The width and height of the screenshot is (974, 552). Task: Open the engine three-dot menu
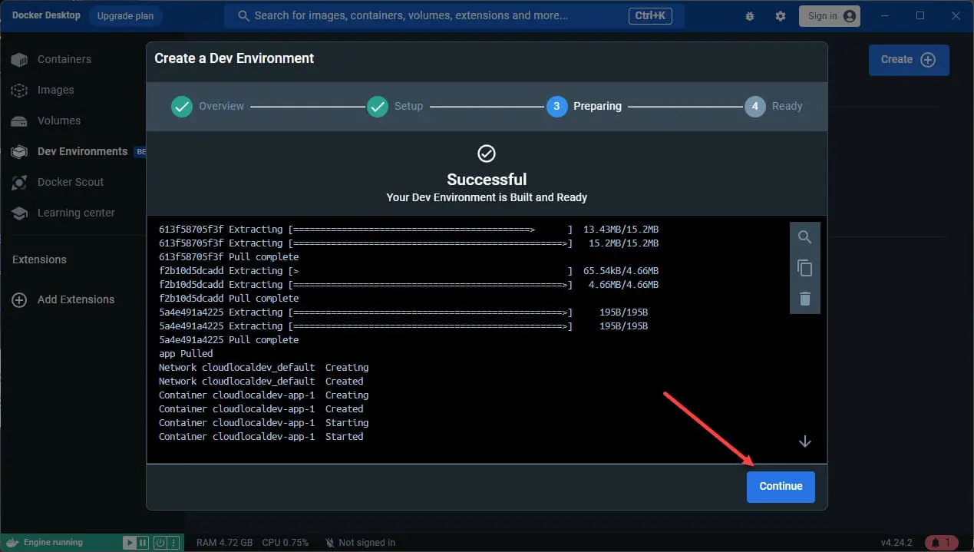[x=173, y=542]
